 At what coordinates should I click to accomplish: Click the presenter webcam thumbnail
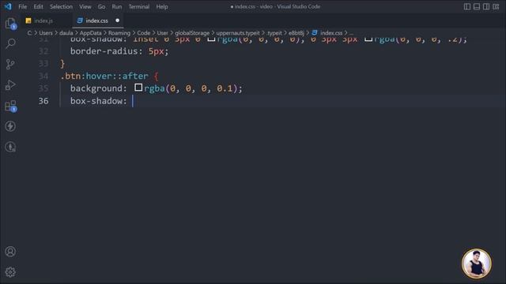(476, 263)
